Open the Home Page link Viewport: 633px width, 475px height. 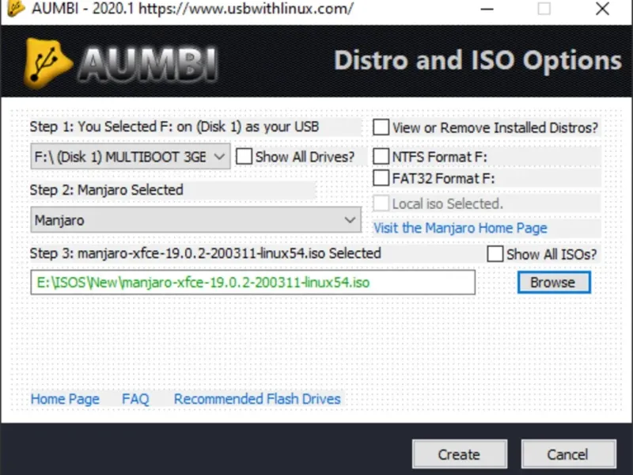pos(65,399)
